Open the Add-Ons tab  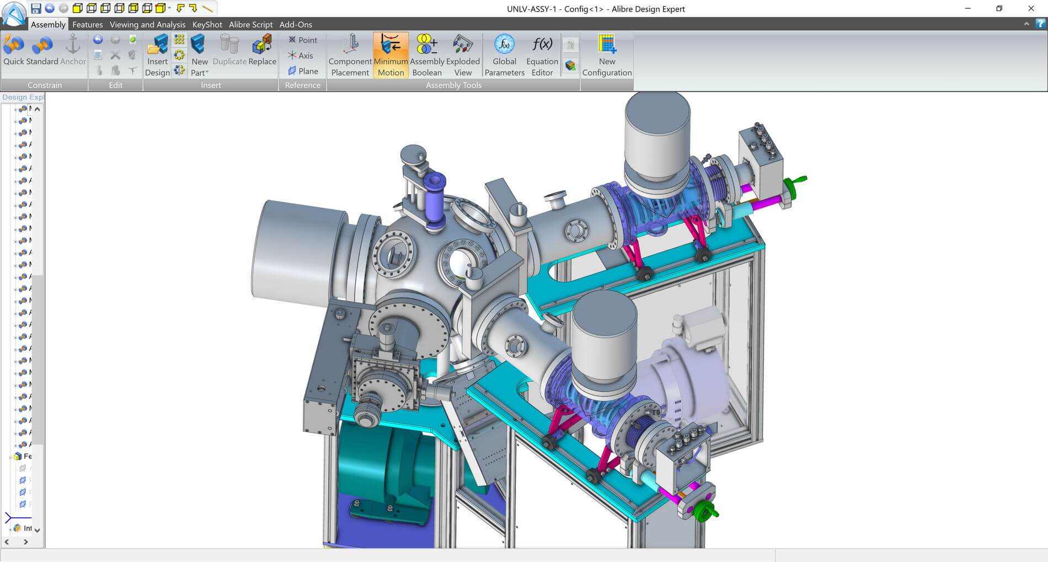click(x=296, y=24)
